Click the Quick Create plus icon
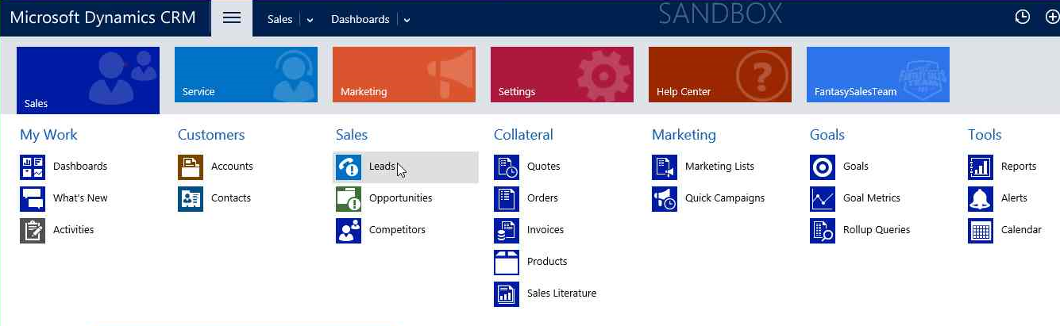 click(x=1053, y=17)
